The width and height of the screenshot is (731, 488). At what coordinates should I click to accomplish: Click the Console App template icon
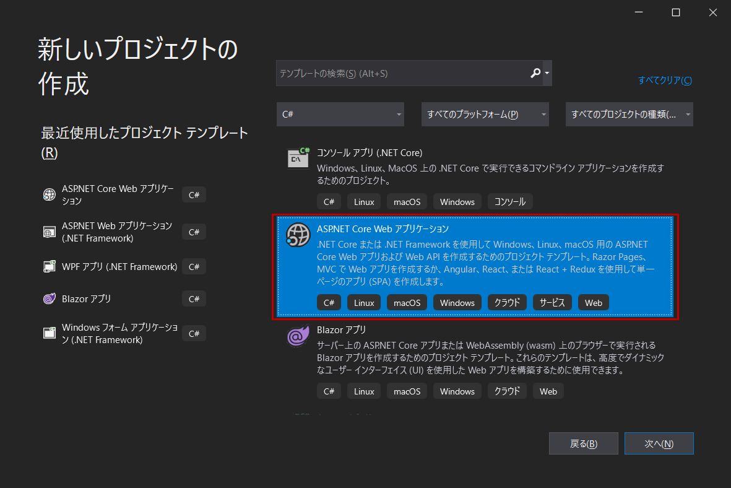coord(298,158)
